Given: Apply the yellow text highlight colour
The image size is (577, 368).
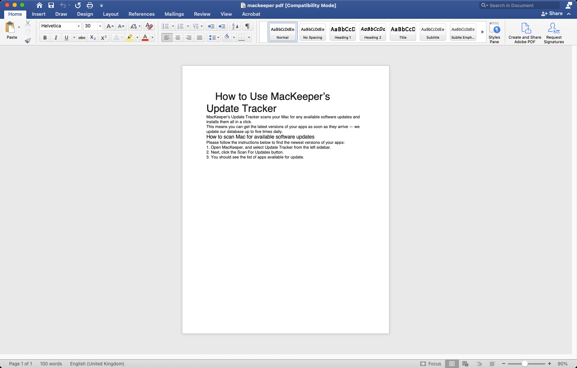Looking at the screenshot, I should point(130,38).
